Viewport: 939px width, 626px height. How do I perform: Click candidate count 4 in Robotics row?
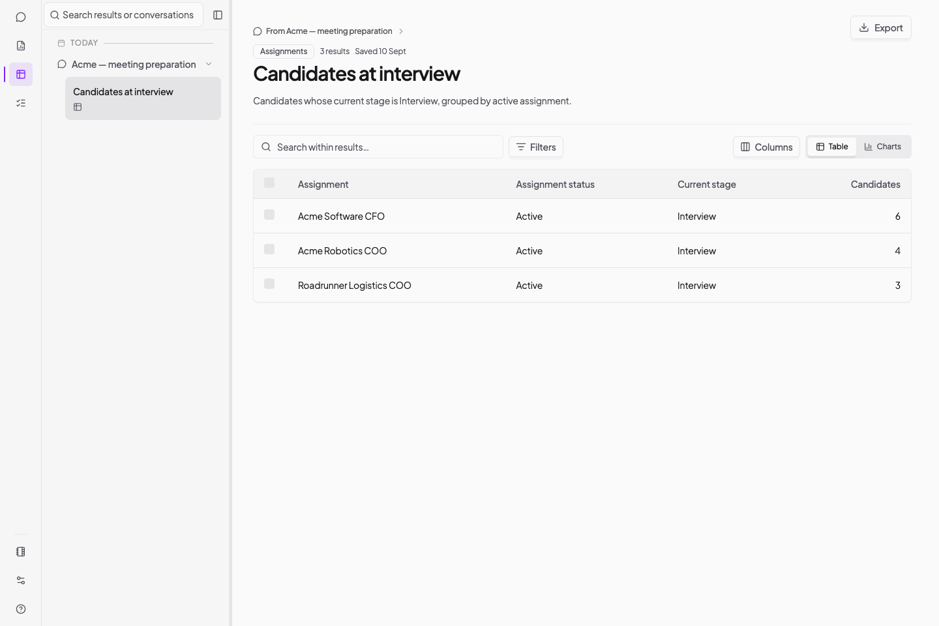[x=898, y=251]
